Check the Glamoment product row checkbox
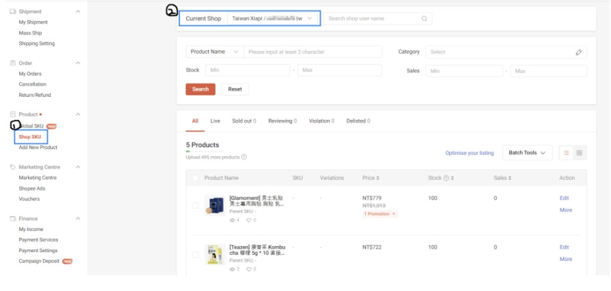Viewport: 611px width, 291px height. (195, 205)
